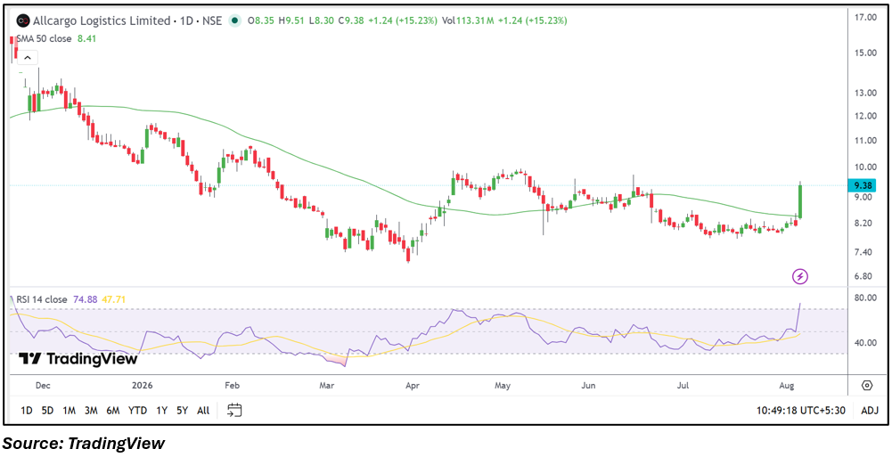Click the Vol113.31 M volume text

click(468, 21)
